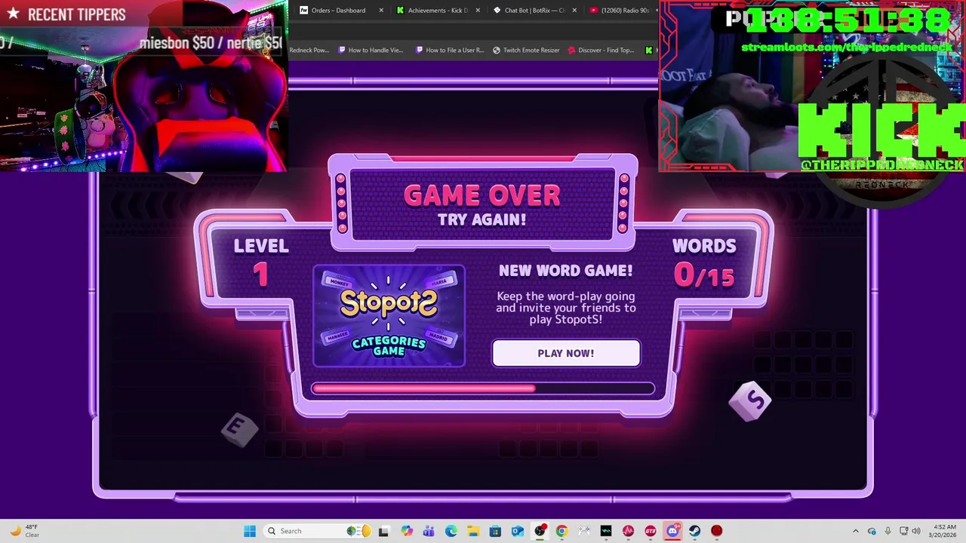Open Microsoft Edge from the taskbar
This screenshot has height=543, width=966.
pos(451,531)
